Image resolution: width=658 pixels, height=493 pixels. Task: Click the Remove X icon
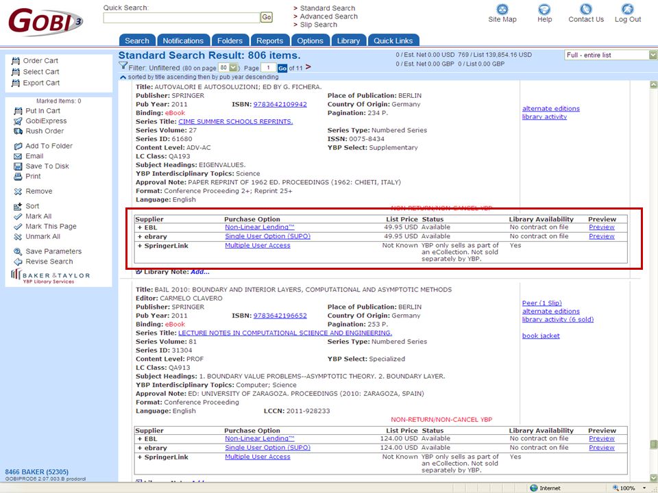[18, 192]
